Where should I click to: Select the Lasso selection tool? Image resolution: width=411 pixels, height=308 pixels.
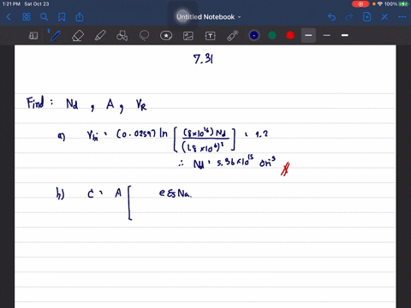point(144,36)
